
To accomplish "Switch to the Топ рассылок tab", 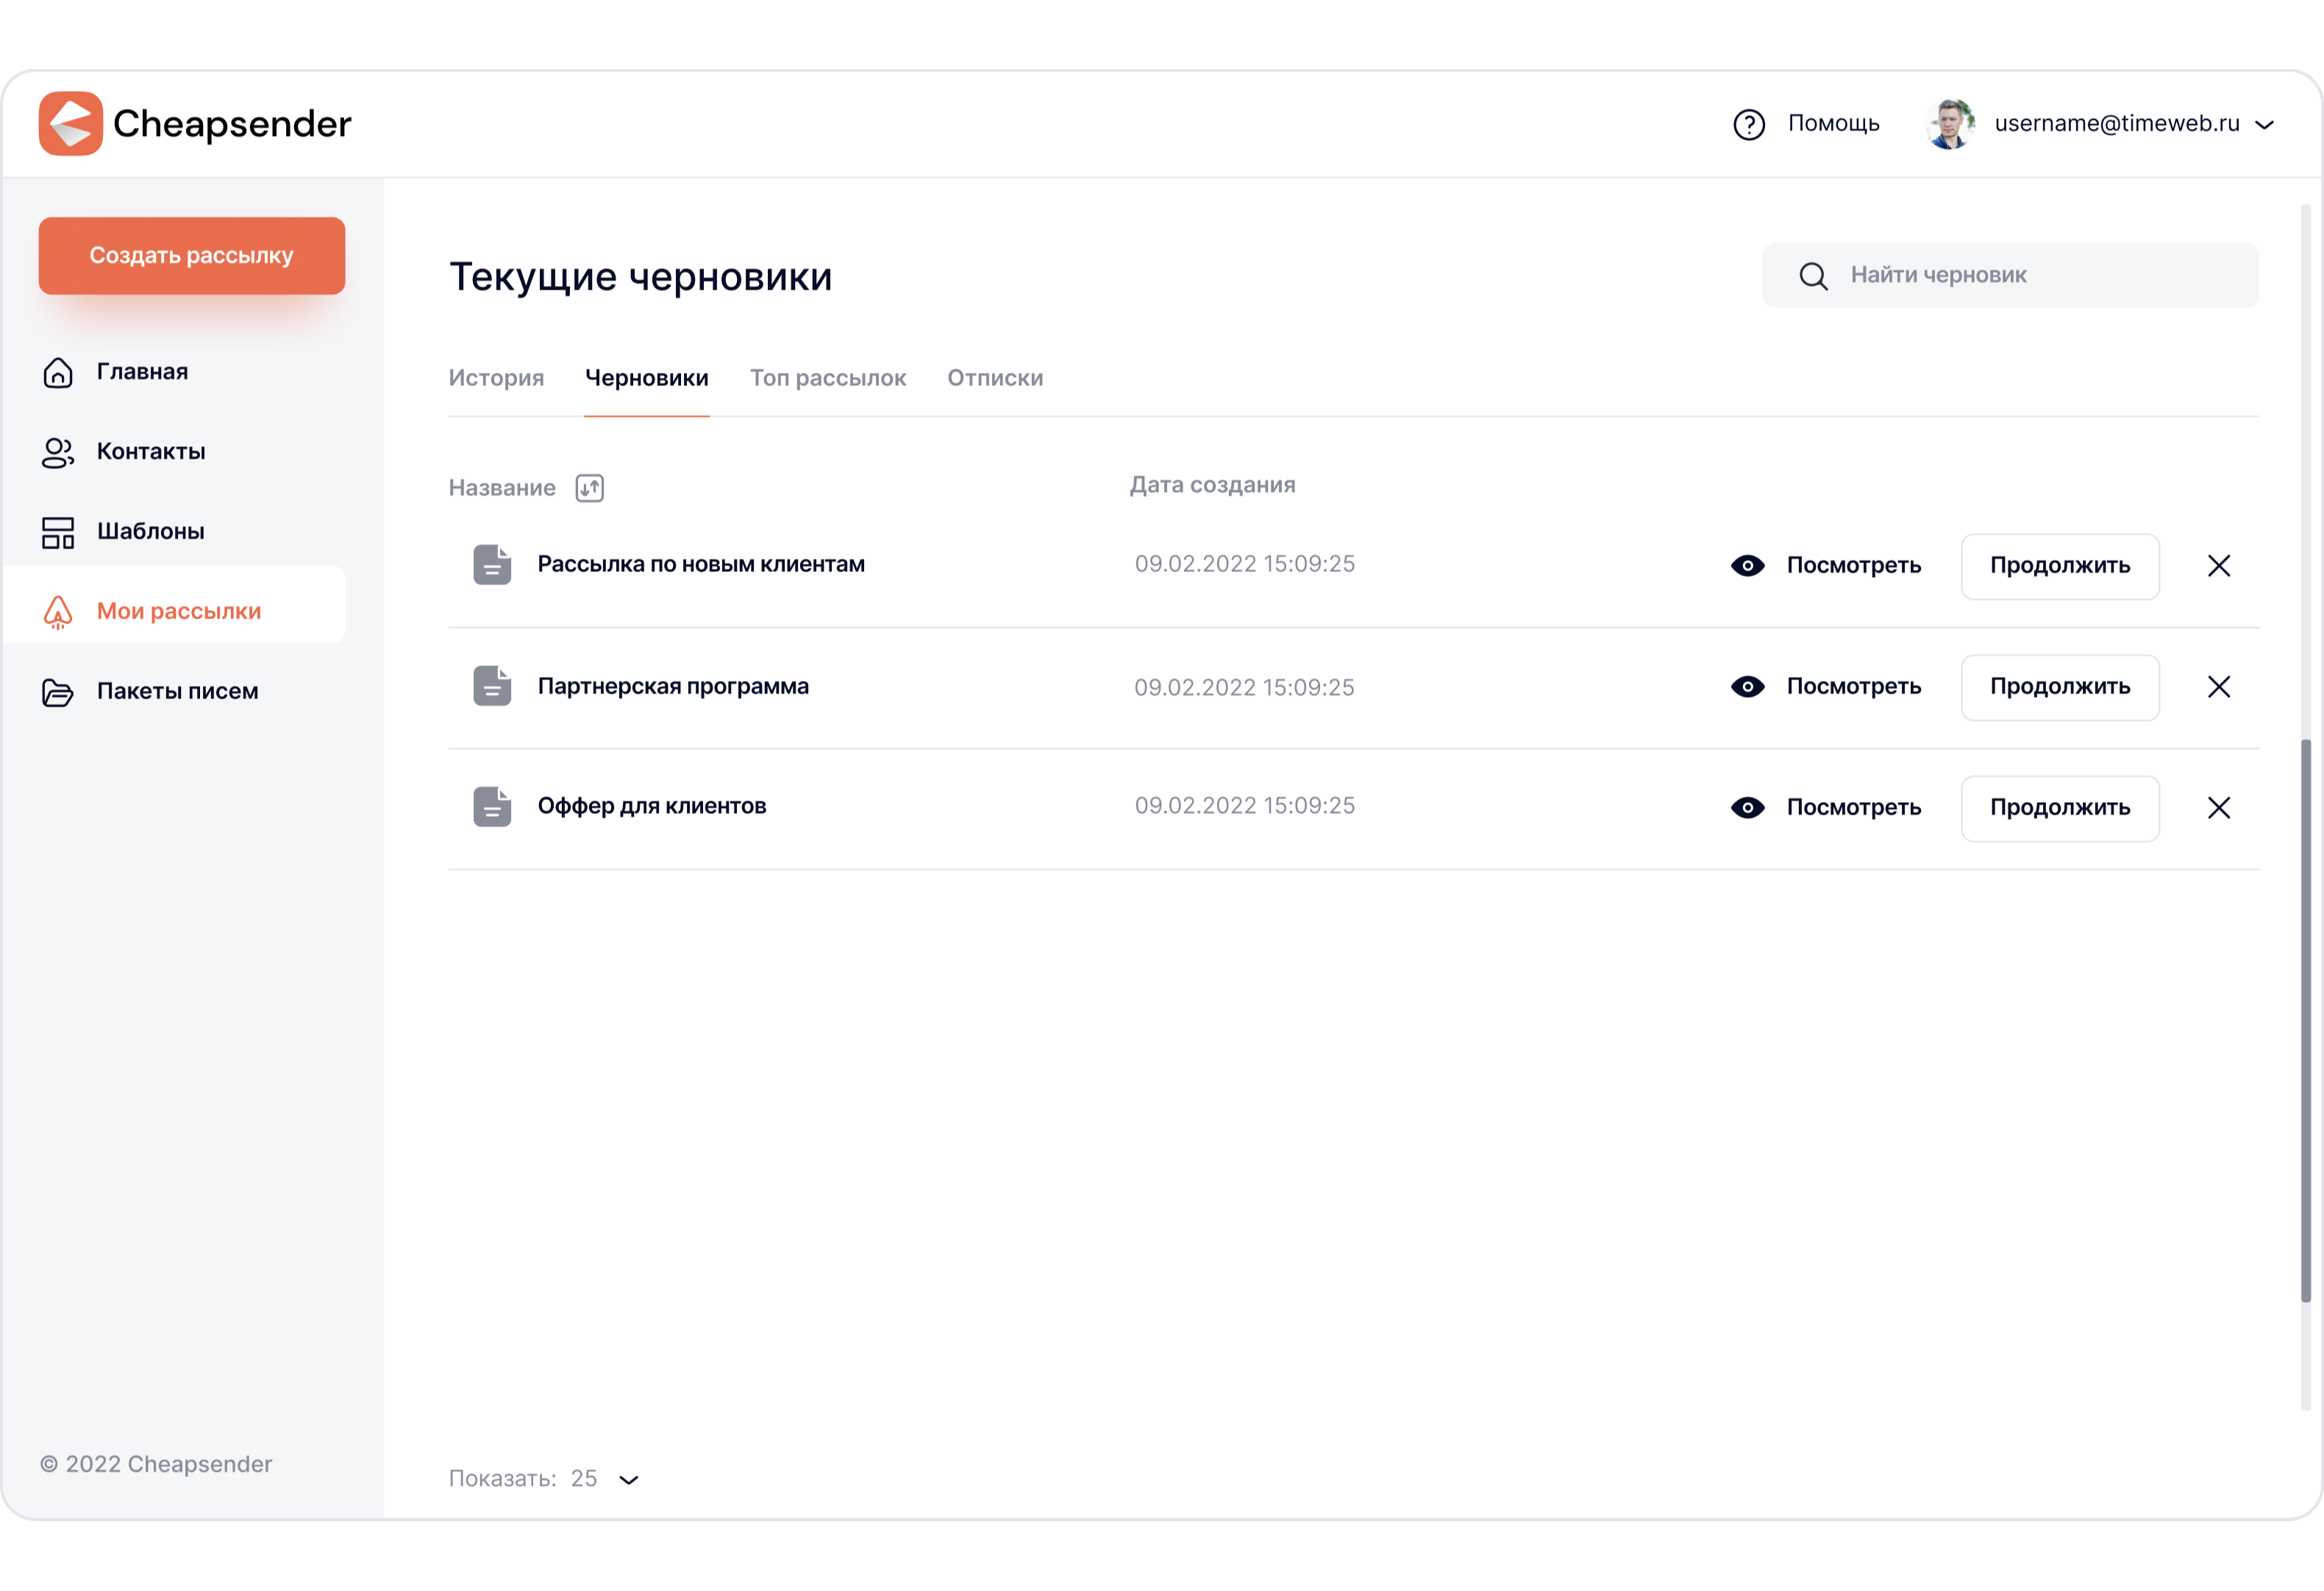I will coord(828,378).
